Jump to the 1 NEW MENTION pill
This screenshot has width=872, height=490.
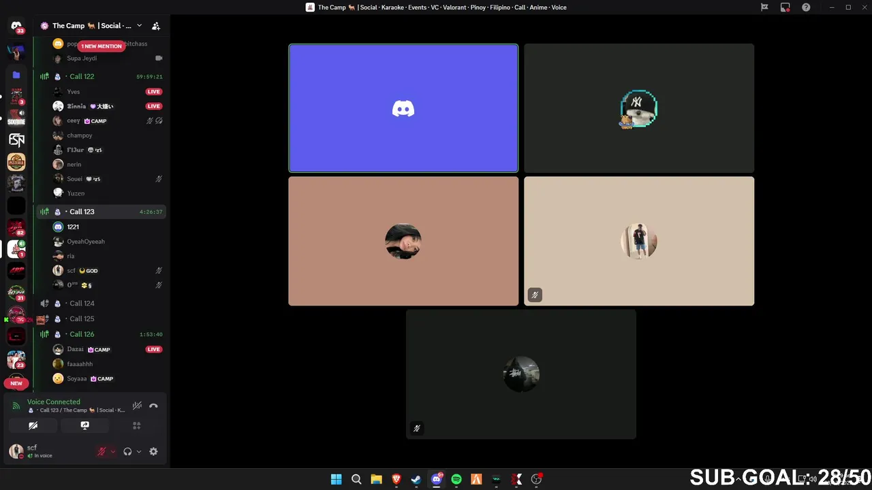[102, 46]
